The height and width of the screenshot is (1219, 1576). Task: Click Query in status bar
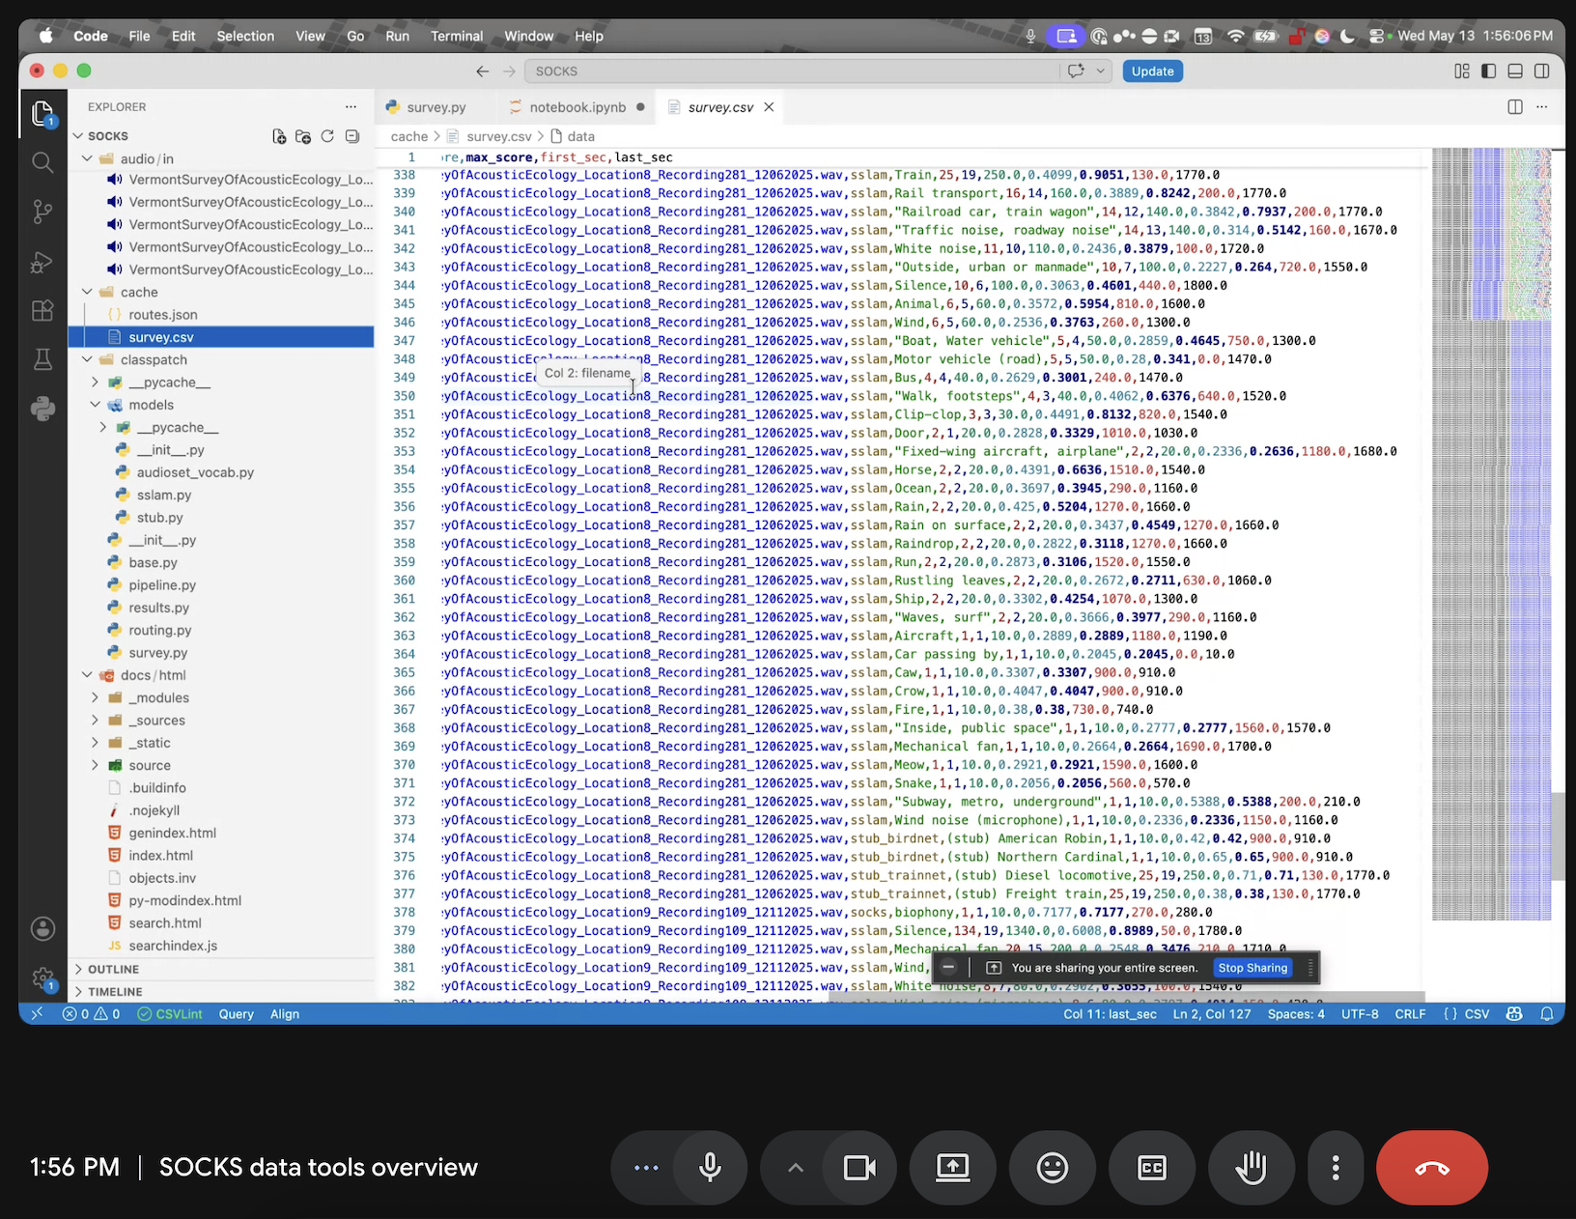click(236, 1014)
